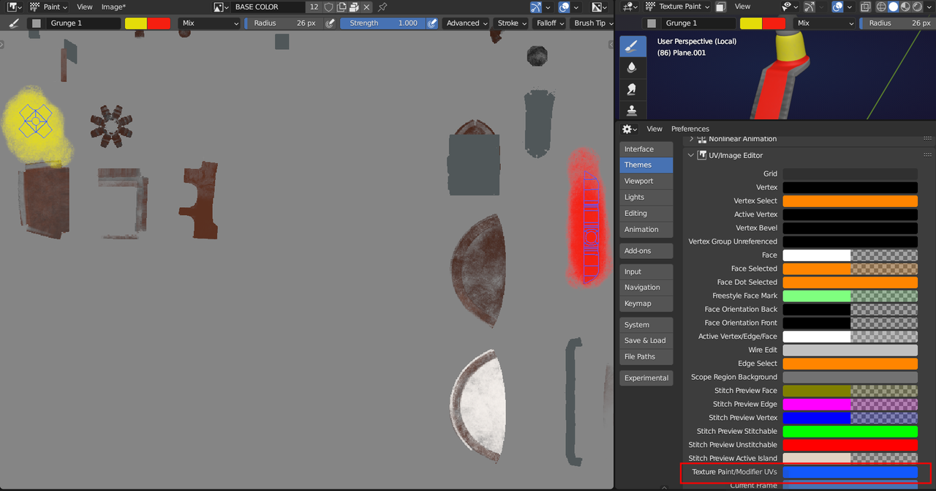Select the Soften tool in viewport toolbar
The height and width of the screenshot is (491, 936).
coord(633,67)
